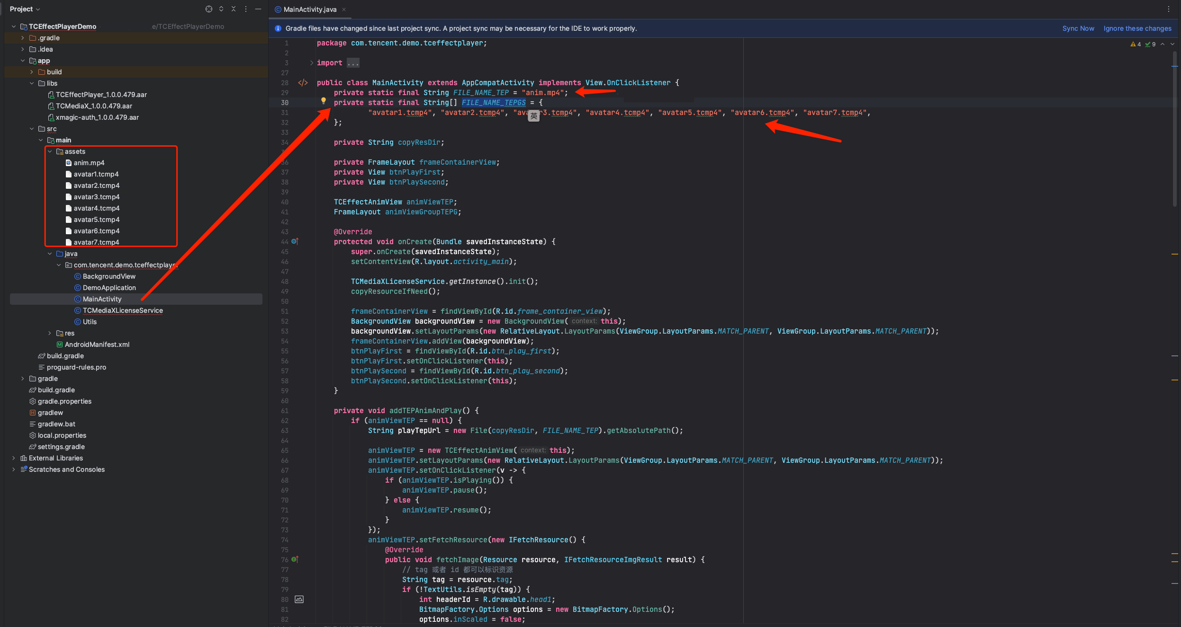Expand the build folder under app

point(32,72)
